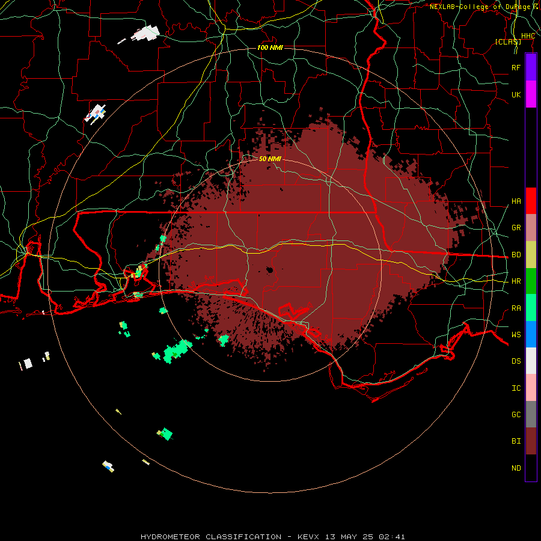Select the HA red legend swatch
This screenshot has height=541, width=541.
pyautogui.click(x=531, y=201)
